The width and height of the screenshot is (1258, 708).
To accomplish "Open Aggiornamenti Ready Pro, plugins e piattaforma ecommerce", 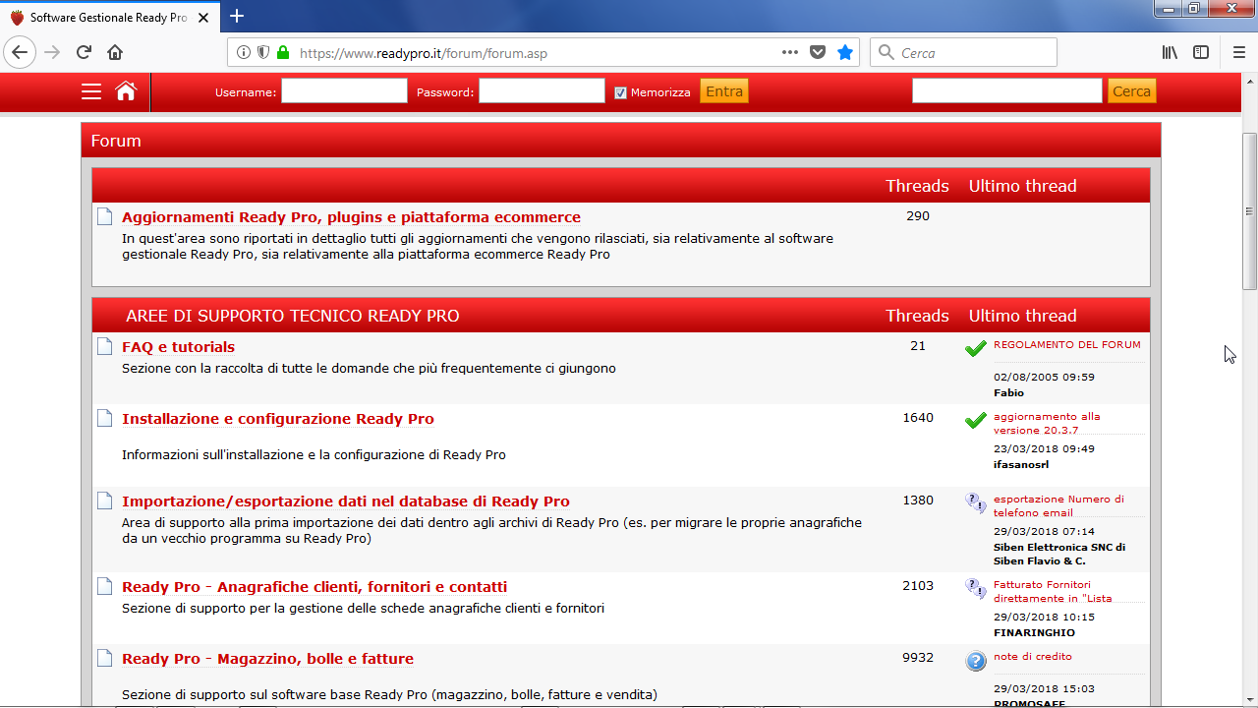I will tap(351, 217).
